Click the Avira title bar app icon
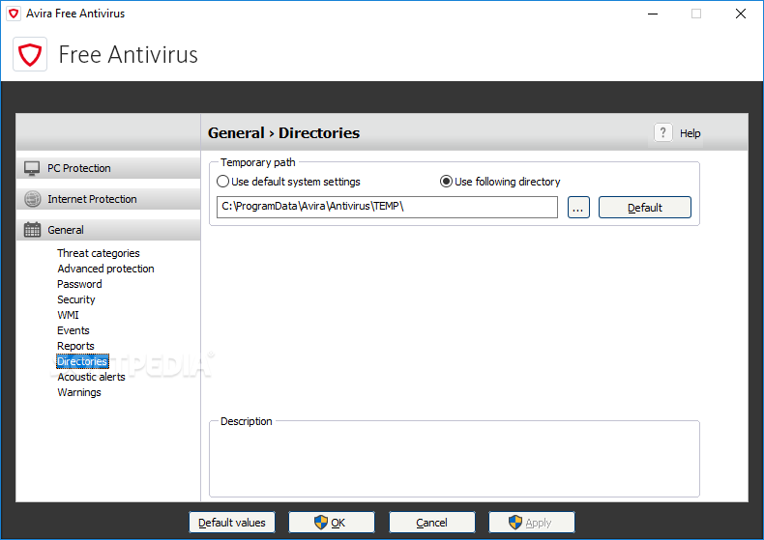Screen dimensions: 764x540 coord(14,14)
